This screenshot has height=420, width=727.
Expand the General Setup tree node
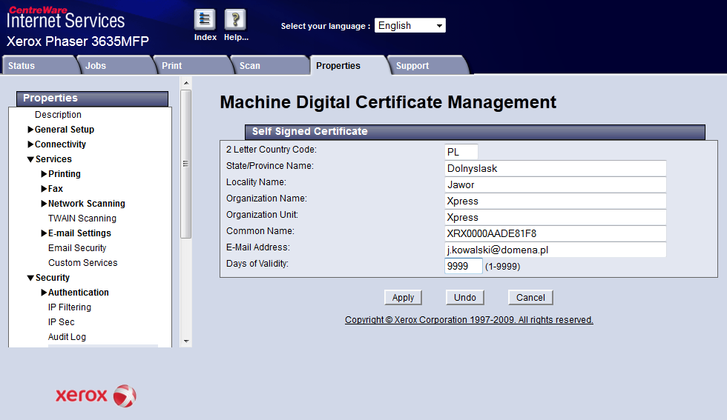pyautogui.click(x=30, y=129)
